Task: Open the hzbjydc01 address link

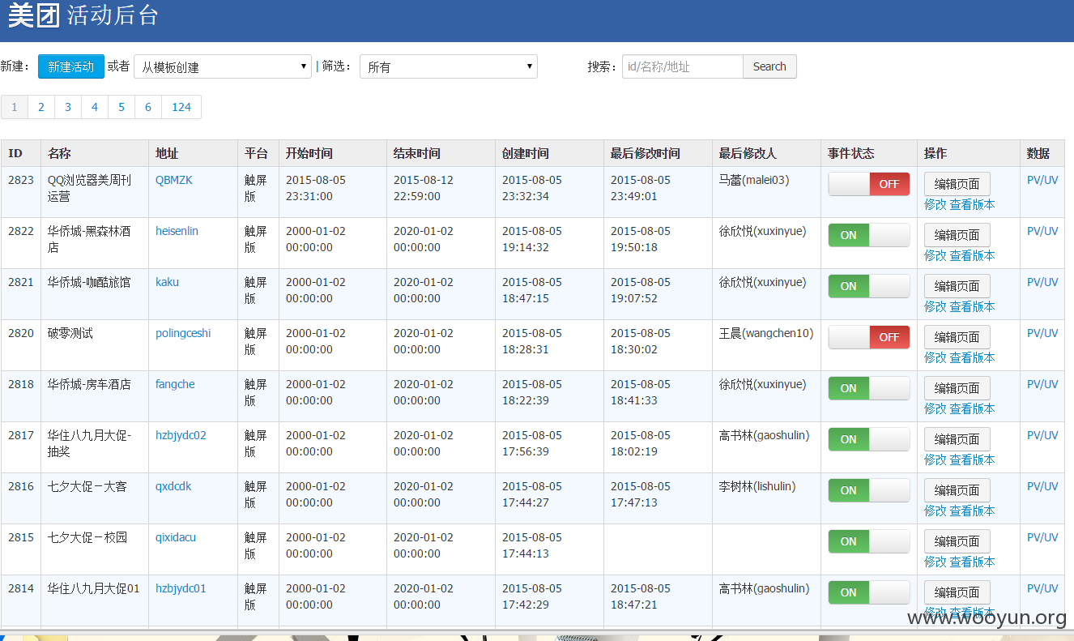Action: coord(181,588)
